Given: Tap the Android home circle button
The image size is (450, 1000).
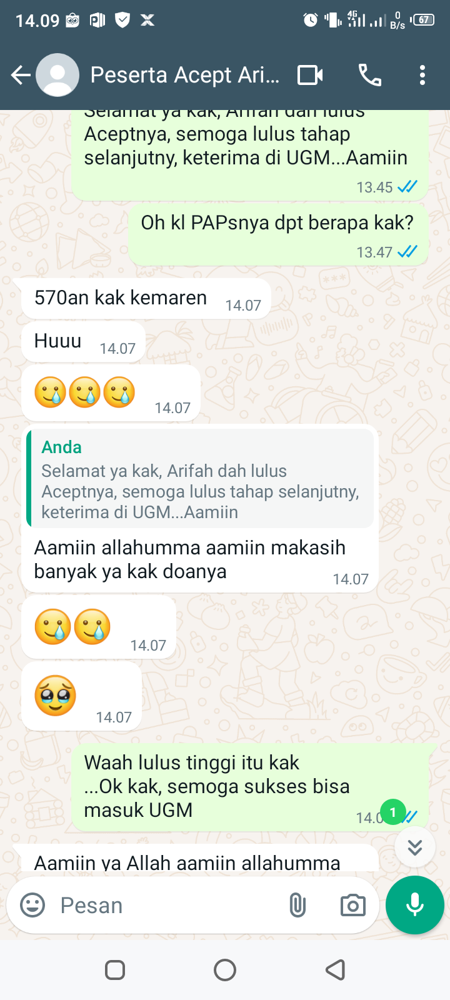Looking at the screenshot, I should click(225, 970).
